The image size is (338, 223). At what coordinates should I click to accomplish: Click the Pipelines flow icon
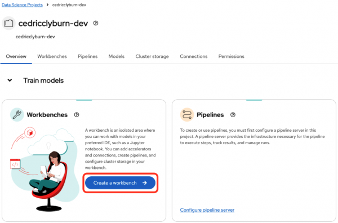(187, 115)
